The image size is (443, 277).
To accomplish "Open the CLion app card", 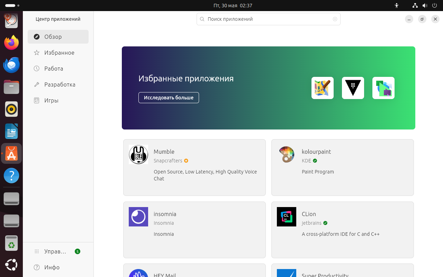I will click(x=343, y=230).
